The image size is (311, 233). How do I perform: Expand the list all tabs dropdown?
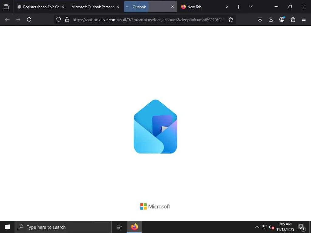(251, 7)
